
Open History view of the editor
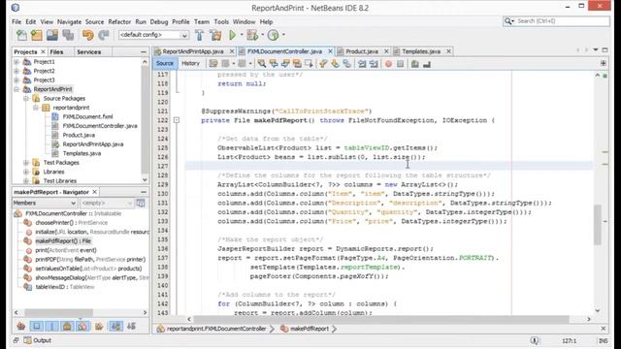click(190, 63)
